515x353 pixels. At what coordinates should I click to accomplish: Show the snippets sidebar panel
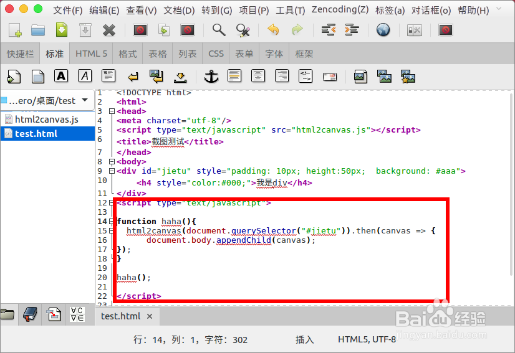(x=54, y=314)
